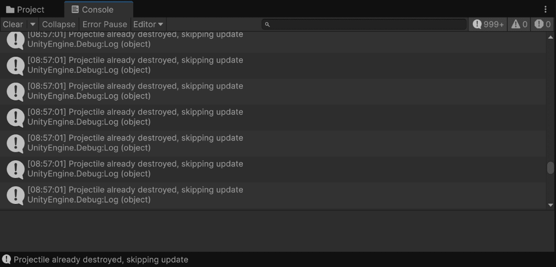Click the scrollbar up arrow
Viewport: 556px width, 267px height.
coord(551,37)
